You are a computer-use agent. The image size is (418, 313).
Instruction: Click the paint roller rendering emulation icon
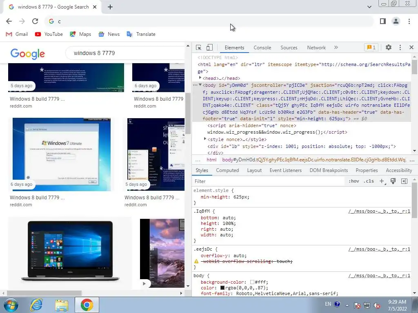(393, 181)
